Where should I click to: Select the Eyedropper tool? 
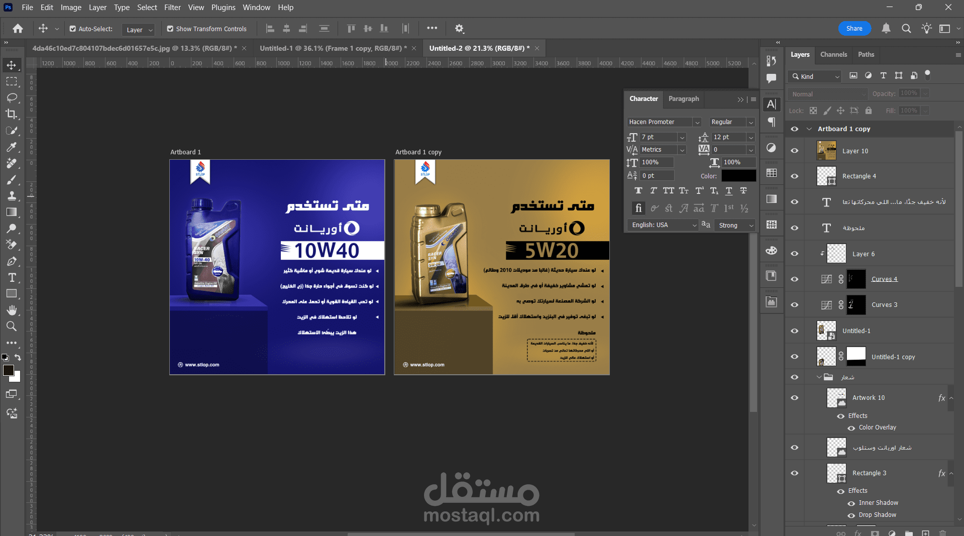point(11,147)
